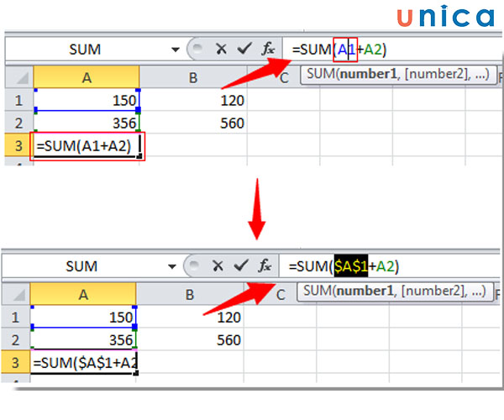Expand Name Box dropdown in lower Excel sheet

pyautogui.click(x=175, y=266)
